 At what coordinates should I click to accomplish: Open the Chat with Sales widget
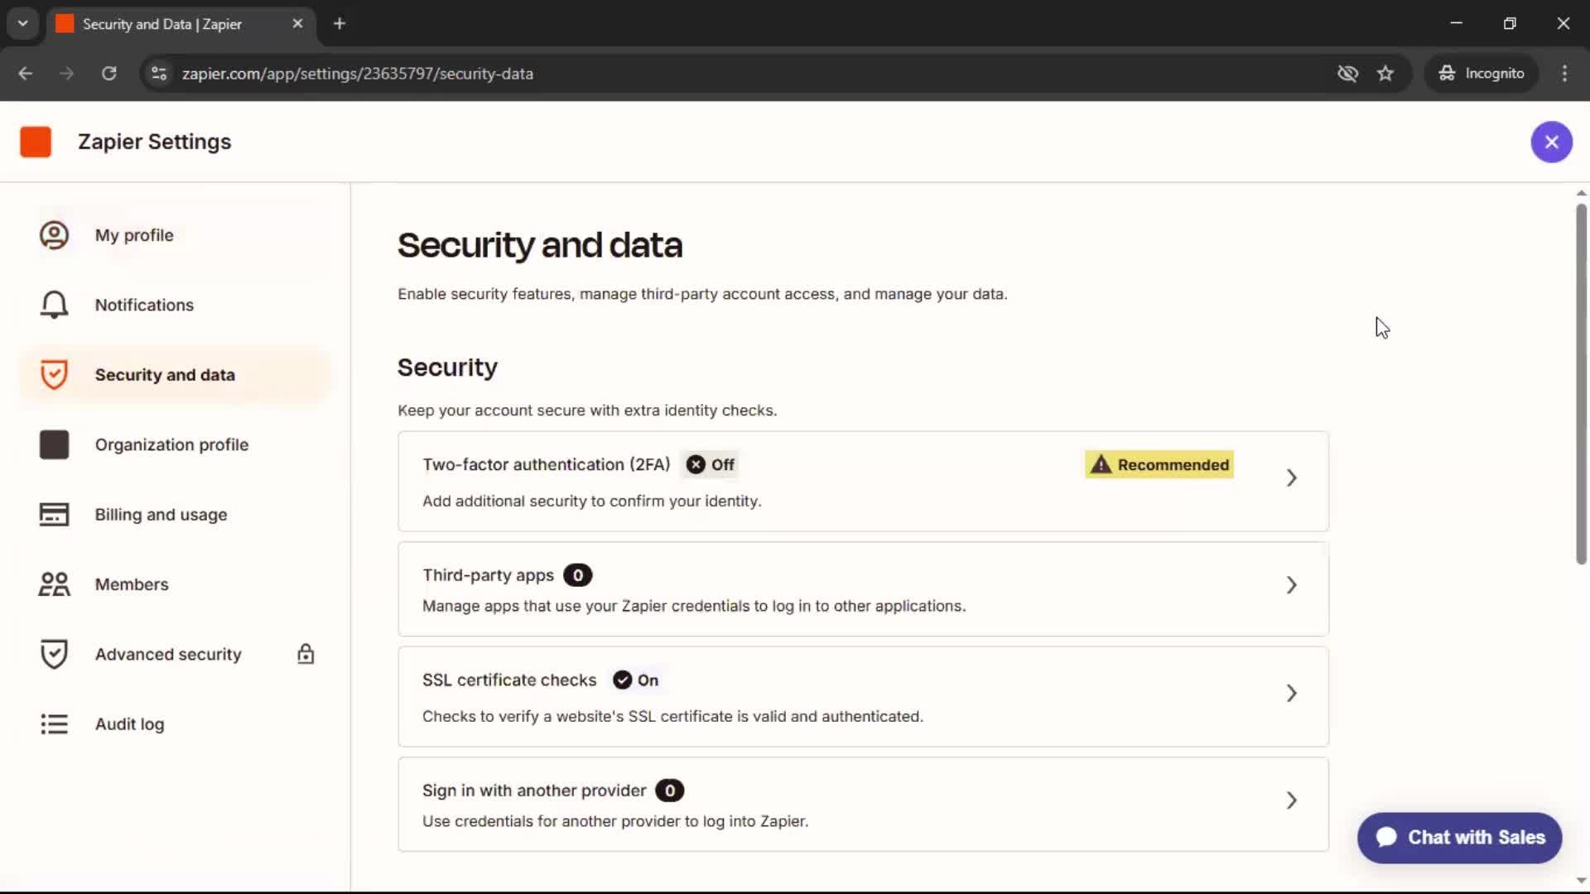click(x=1459, y=838)
